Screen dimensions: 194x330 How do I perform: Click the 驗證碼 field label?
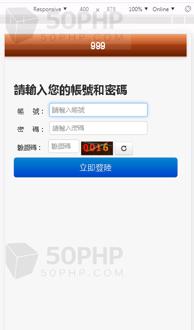(29, 148)
